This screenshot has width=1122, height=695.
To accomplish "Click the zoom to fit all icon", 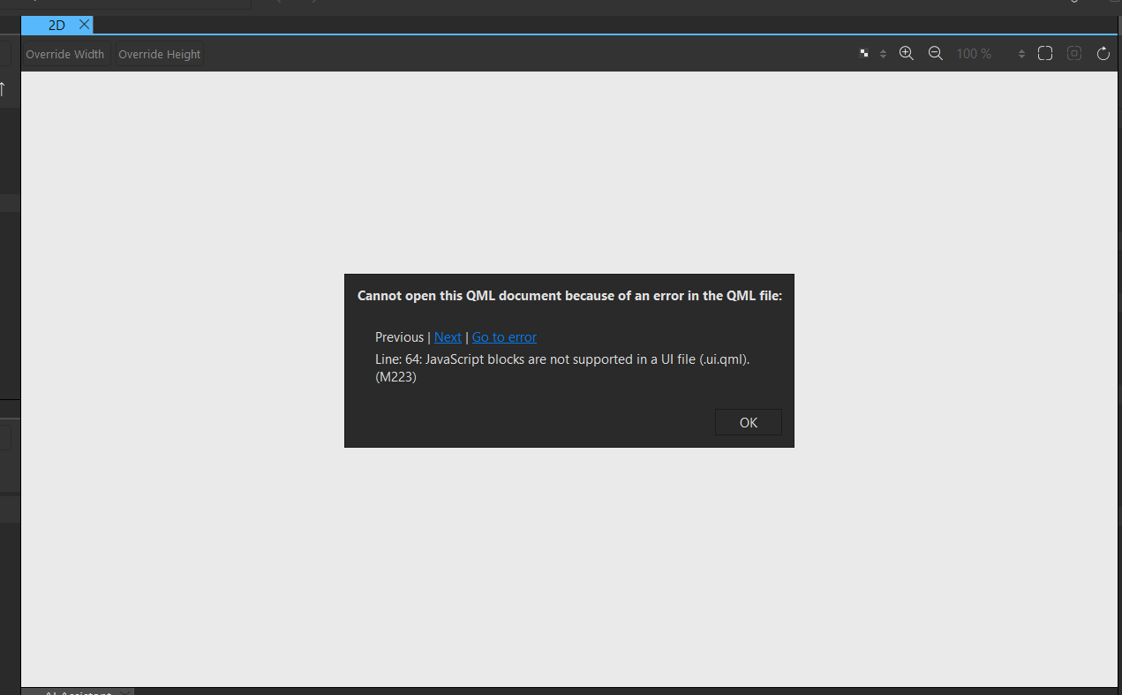I will pyautogui.click(x=1045, y=53).
